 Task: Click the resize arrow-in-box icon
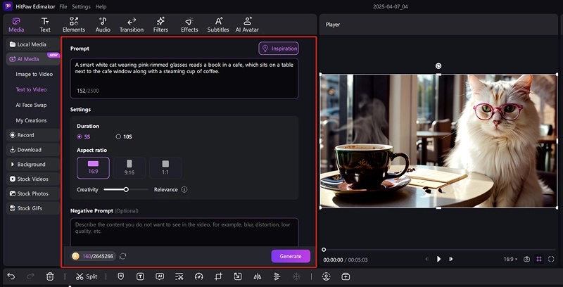point(238,276)
